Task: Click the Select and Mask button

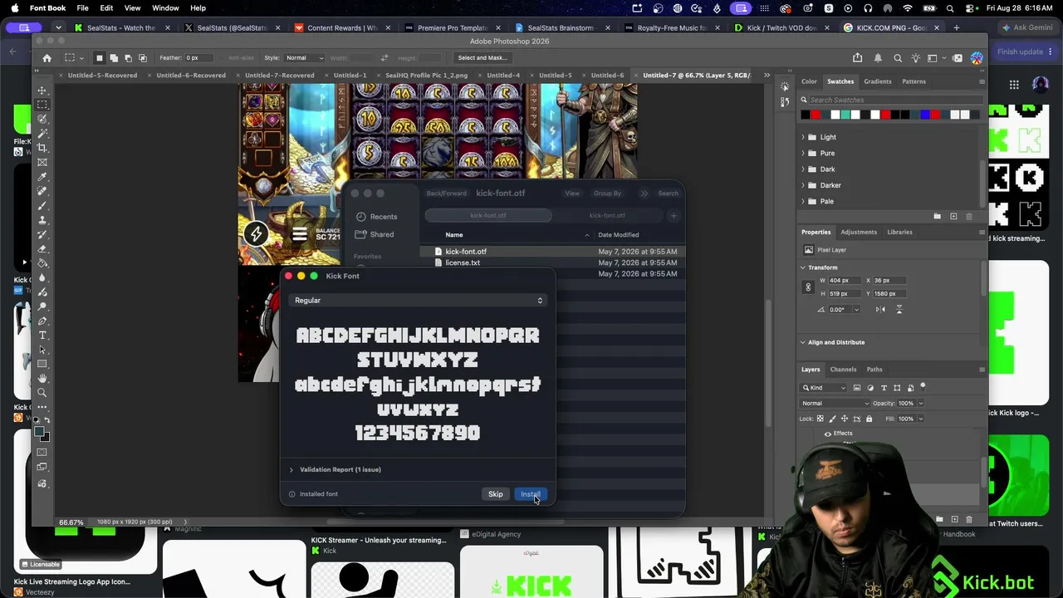Action: coord(483,58)
